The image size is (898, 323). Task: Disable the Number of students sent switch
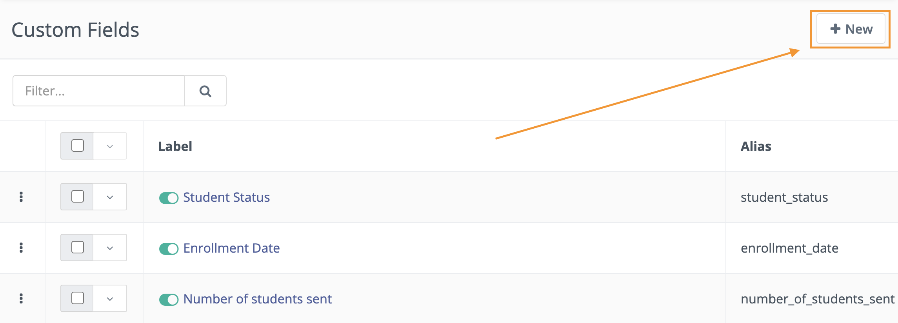[169, 300]
